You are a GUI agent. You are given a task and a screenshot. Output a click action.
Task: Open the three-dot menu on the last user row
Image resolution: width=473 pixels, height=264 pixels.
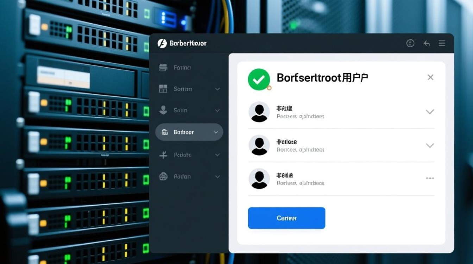430,178
